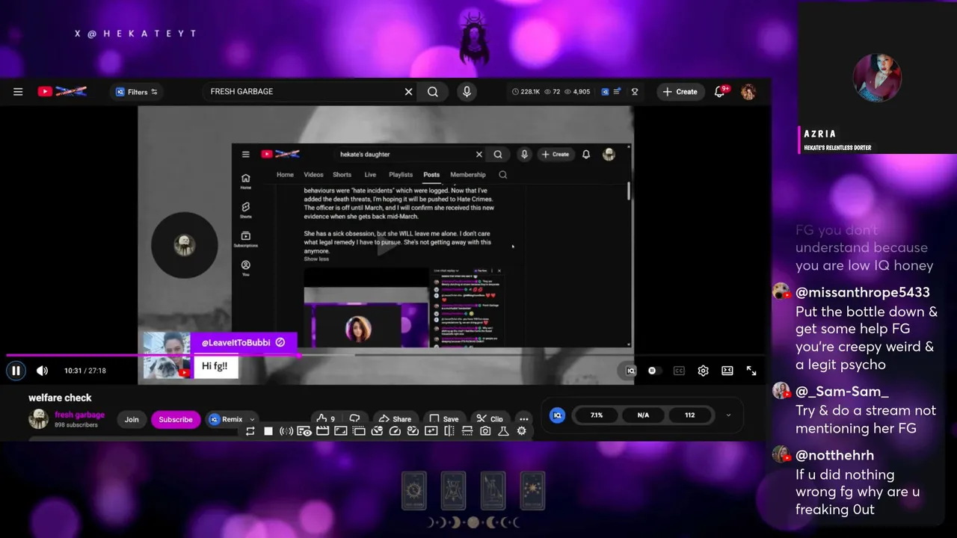Switch to theater mode
Screen dimensions: 957x538
(x=727, y=371)
